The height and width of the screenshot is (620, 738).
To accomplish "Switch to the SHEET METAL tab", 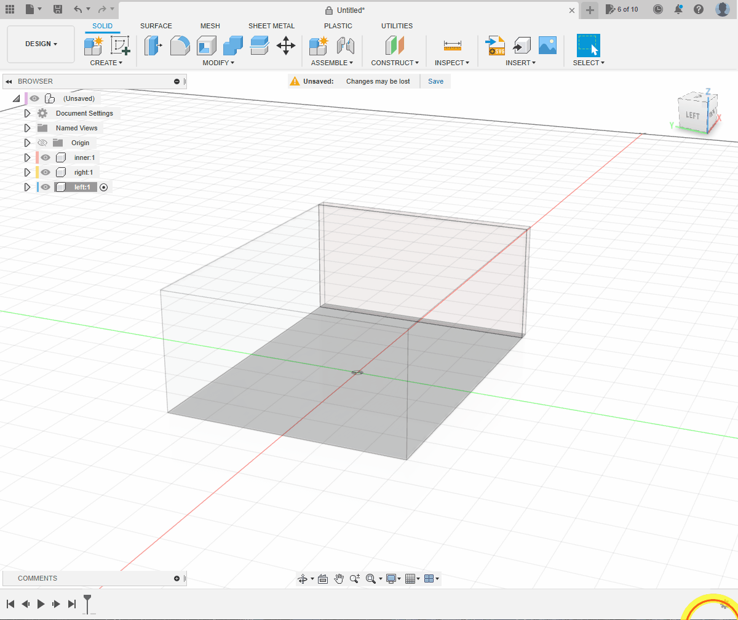I will coord(271,26).
